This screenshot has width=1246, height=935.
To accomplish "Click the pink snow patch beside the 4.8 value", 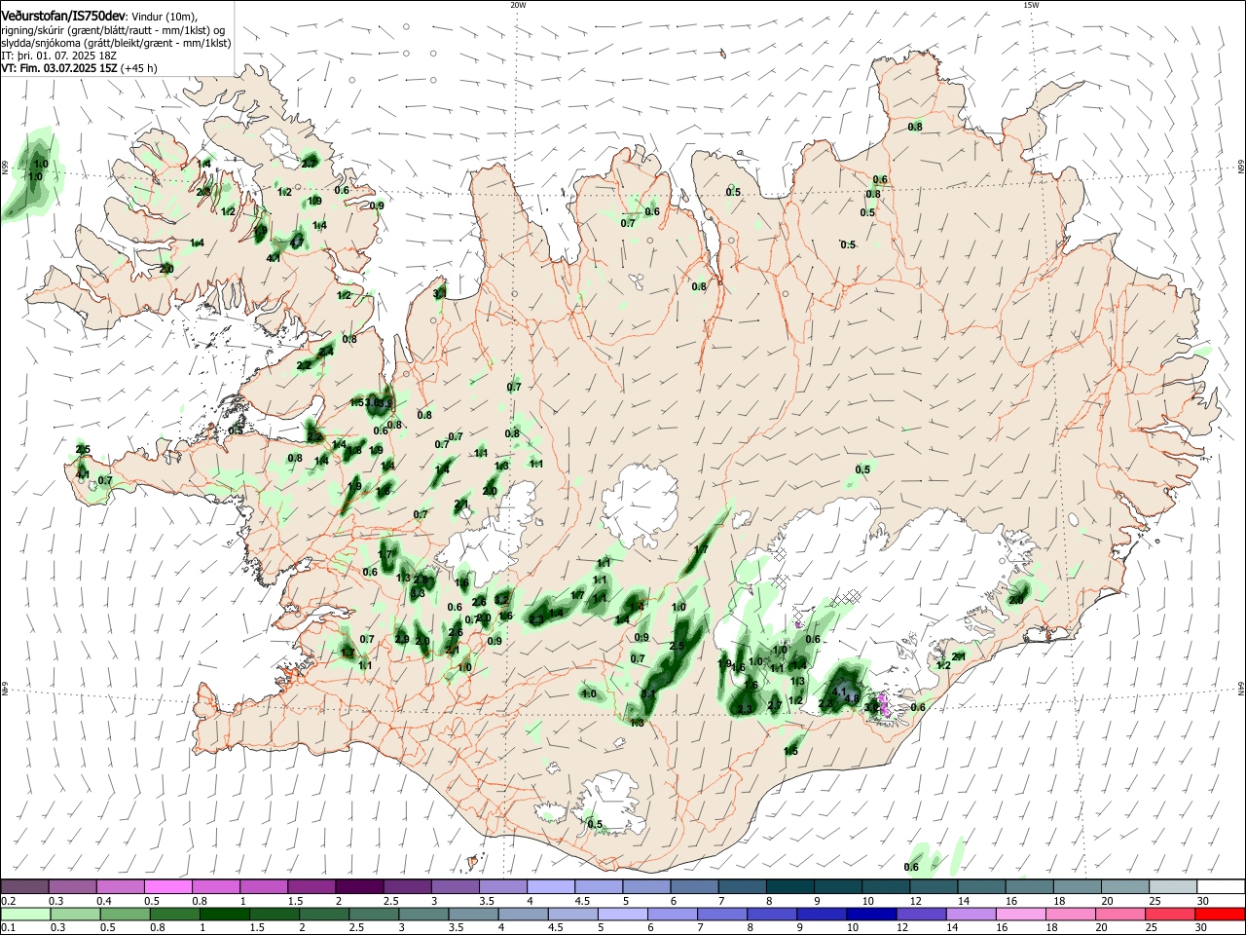I will [885, 705].
